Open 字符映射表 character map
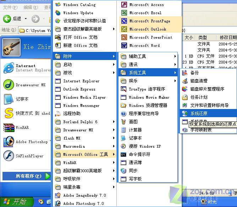 click(208, 130)
